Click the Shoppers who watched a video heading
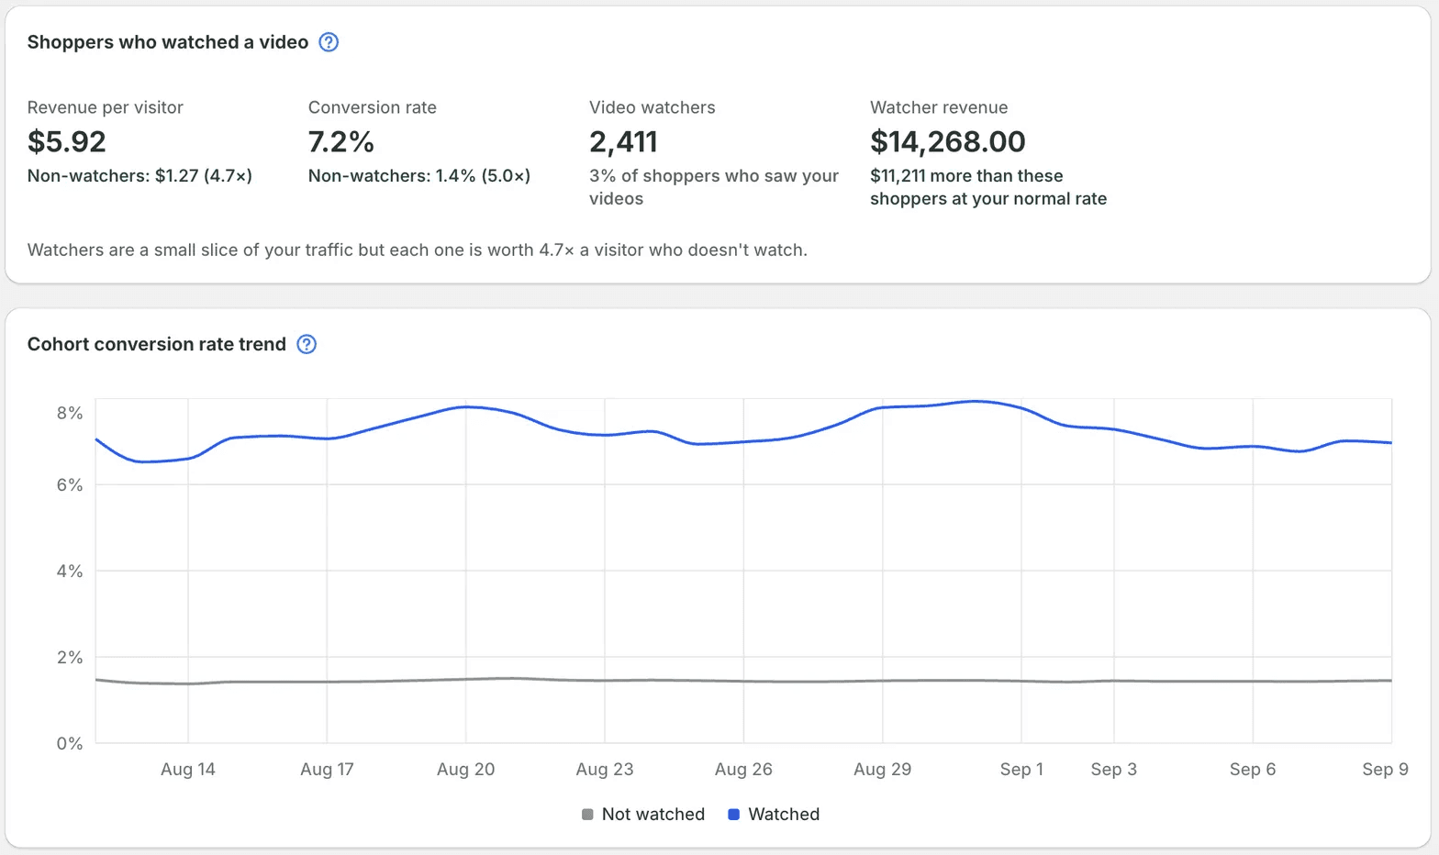The width and height of the screenshot is (1439, 855). 168,42
